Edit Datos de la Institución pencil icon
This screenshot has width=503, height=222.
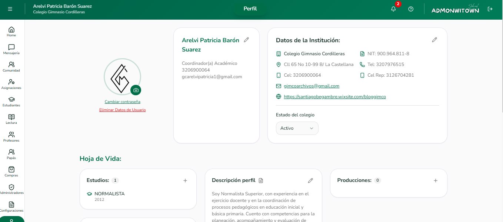point(435,40)
